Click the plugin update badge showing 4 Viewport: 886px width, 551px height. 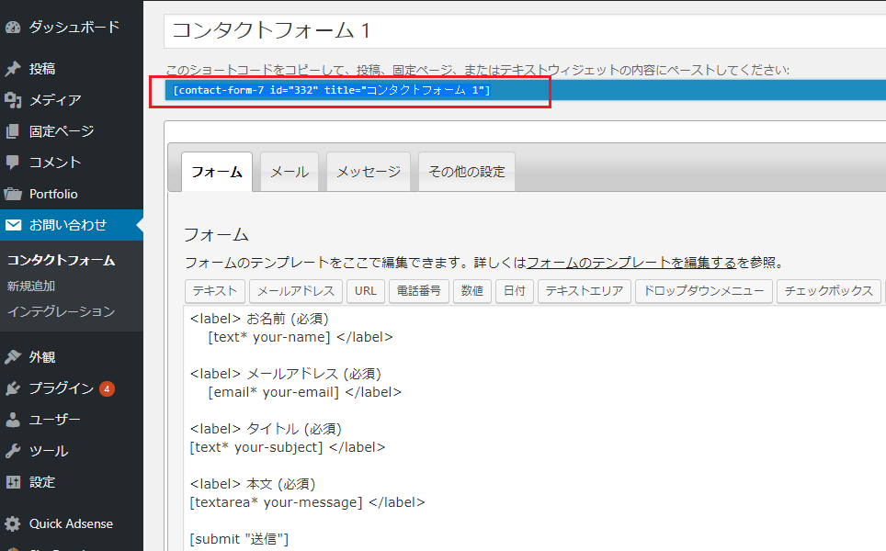tap(107, 388)
